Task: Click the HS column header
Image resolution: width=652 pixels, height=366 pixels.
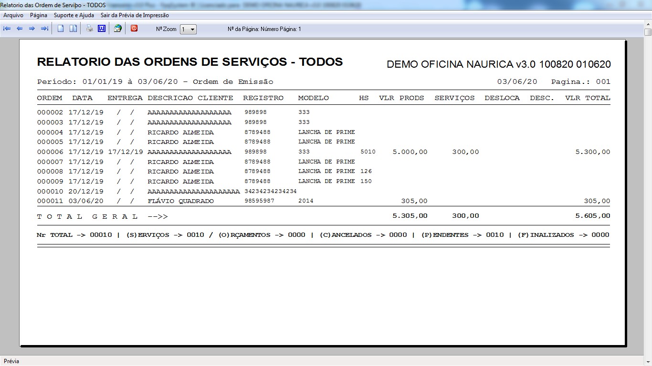Action: point(364,98)
